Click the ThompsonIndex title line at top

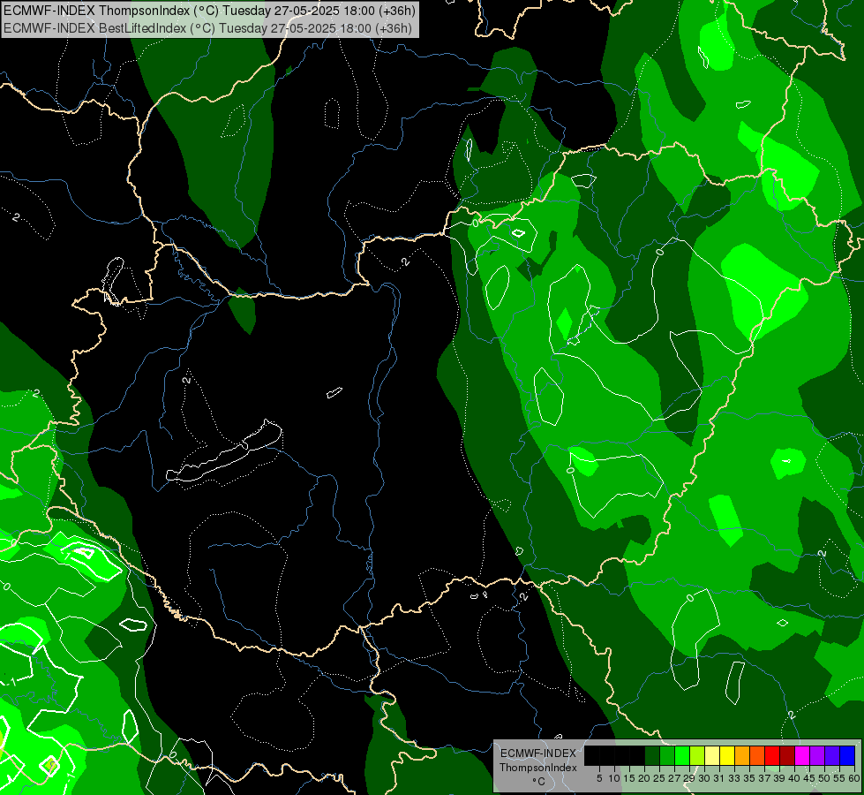[209, 11]
